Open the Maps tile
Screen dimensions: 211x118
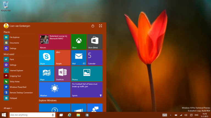coord(46,73)
